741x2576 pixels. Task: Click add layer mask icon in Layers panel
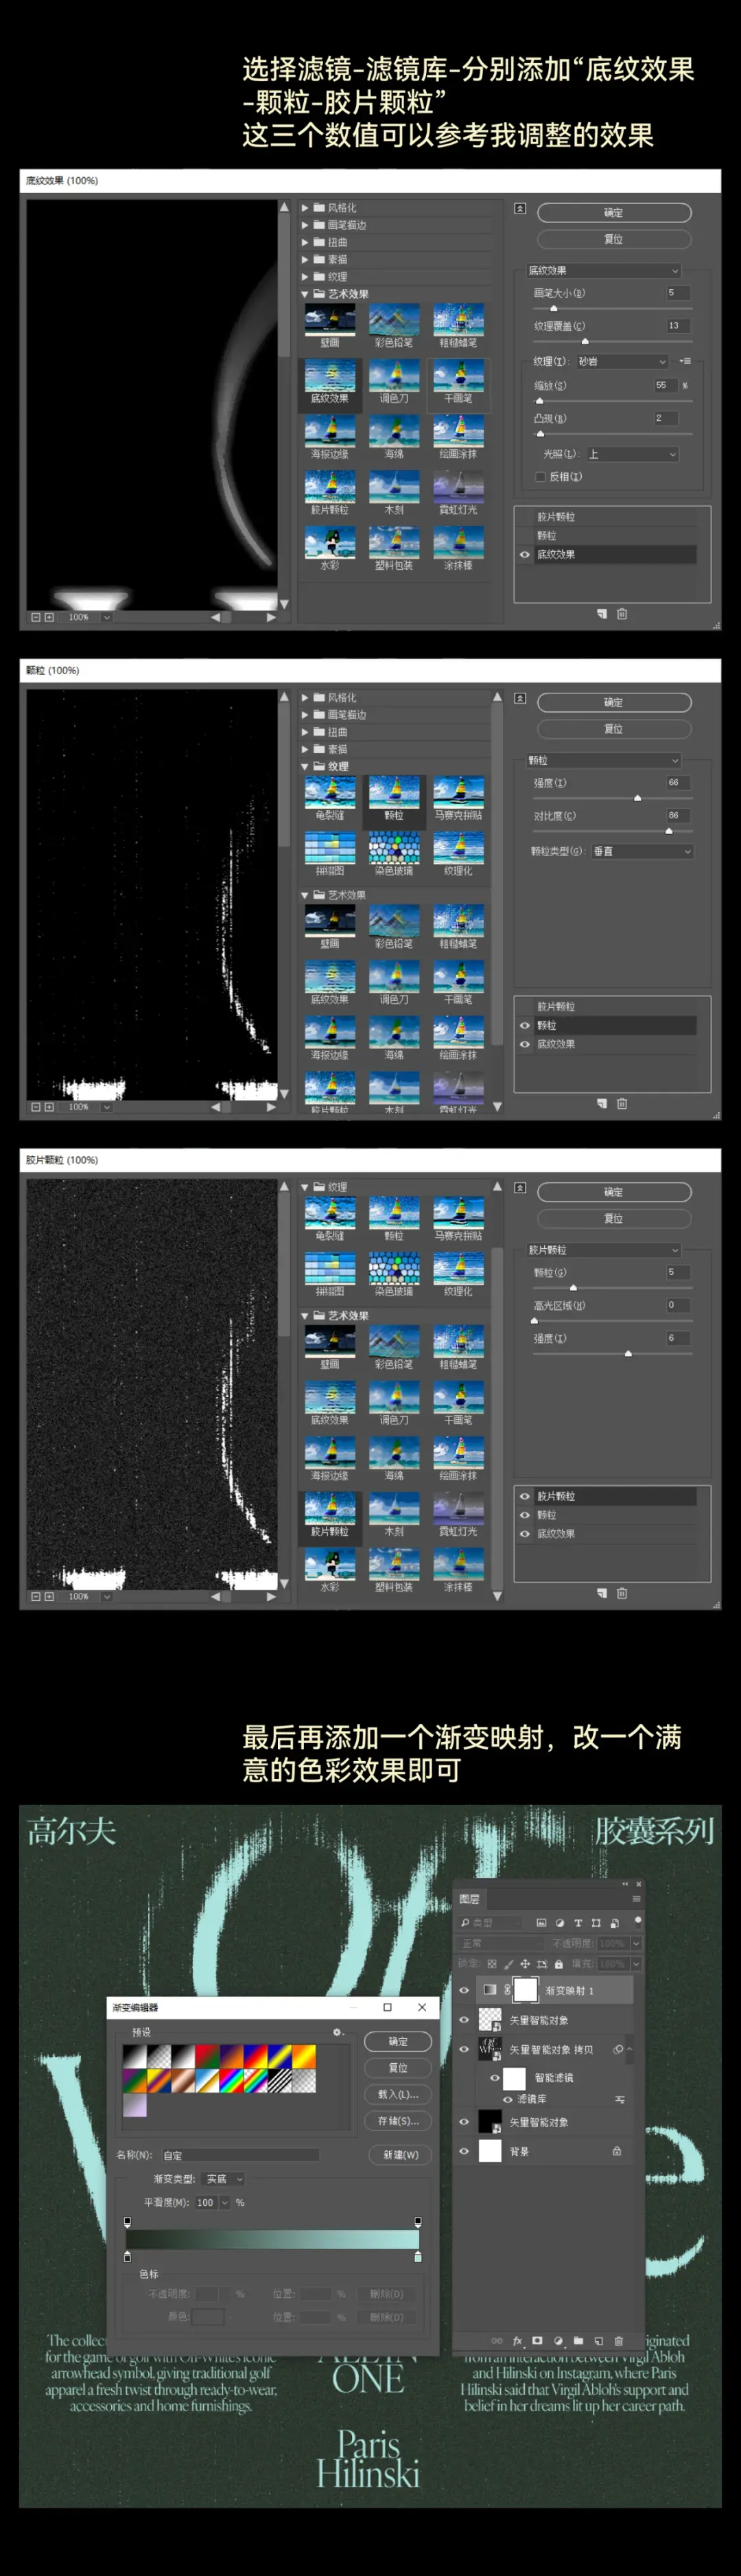pos(537,2341)
